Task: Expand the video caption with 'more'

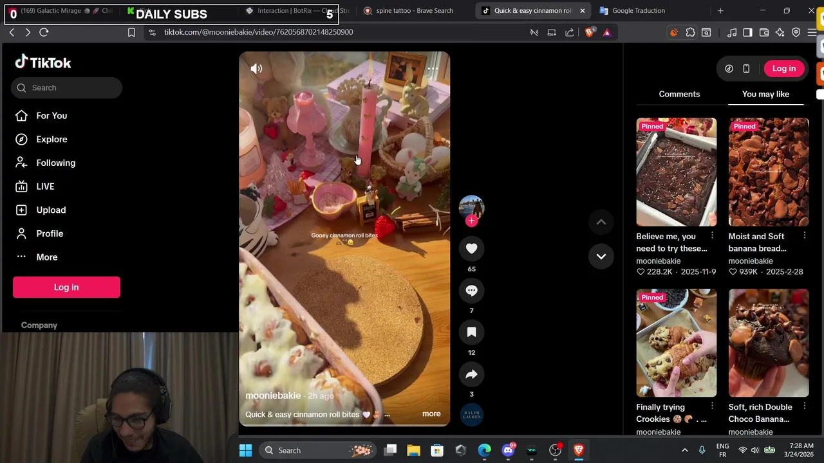Action: click(x=431, y=414)
